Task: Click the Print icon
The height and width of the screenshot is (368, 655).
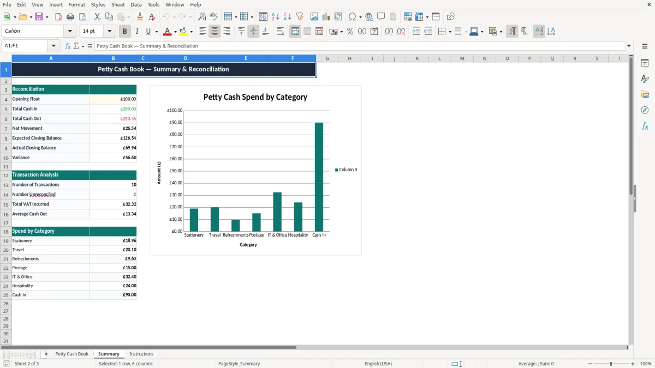Action: point(70,17)
